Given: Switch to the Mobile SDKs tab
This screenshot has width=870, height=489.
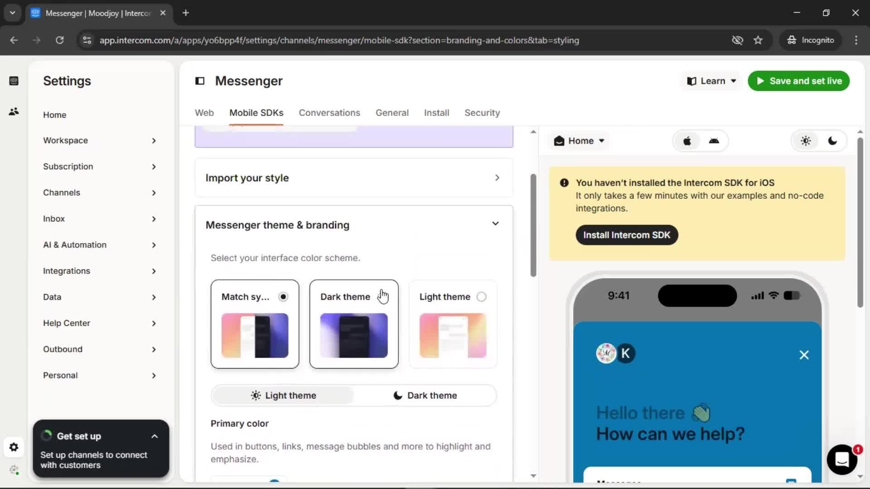Looking at the screenshot, I should [256, 113].
